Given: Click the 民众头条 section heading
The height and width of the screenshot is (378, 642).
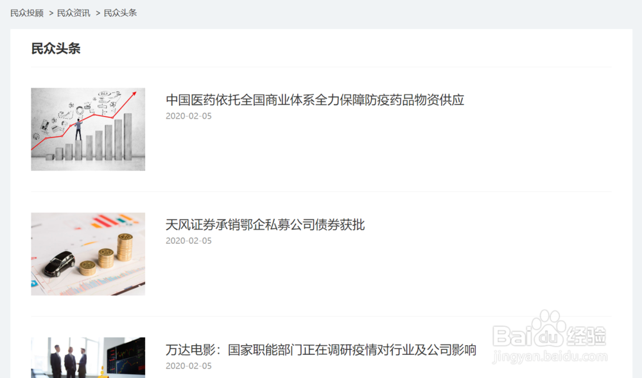Looking at the screenshot, I should [x=56, y=48].
